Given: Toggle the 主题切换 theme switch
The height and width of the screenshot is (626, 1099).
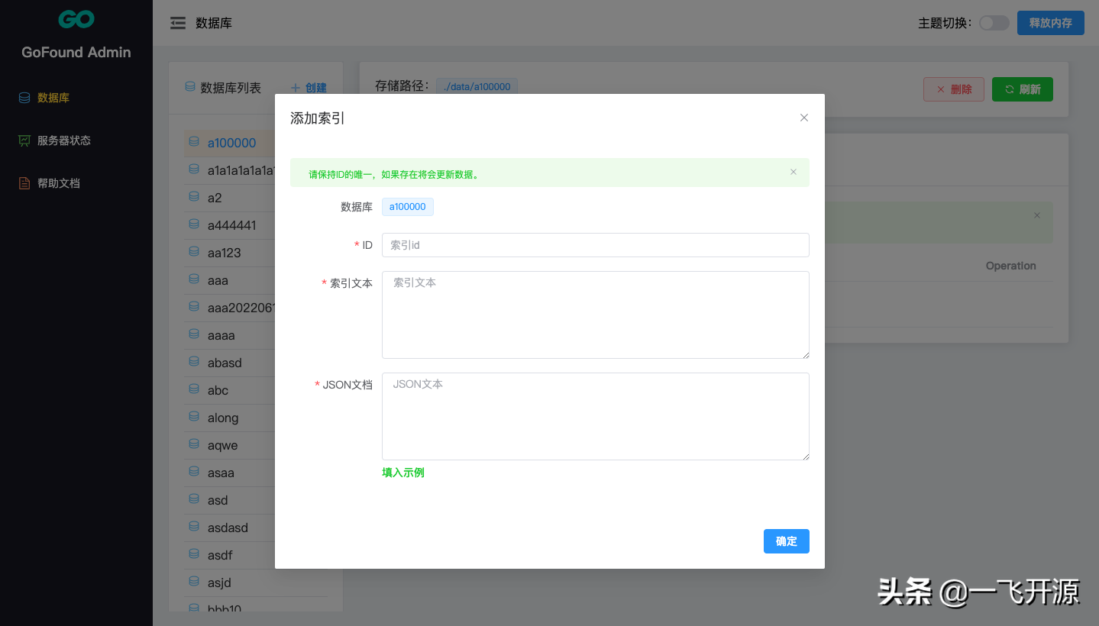Looking at the screenshot, I should (x=994, y=23).
